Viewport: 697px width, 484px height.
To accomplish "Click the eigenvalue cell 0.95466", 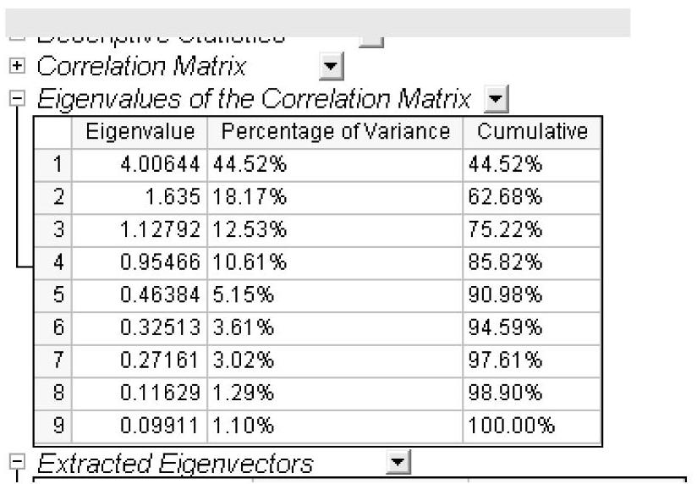I will pyautogui.click(x=140, y=262).
